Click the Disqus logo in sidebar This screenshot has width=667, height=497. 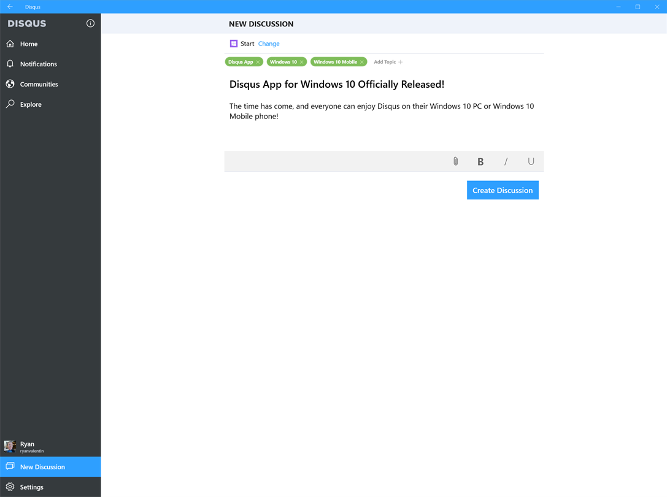pyautogui.click(x=27, y=23)
